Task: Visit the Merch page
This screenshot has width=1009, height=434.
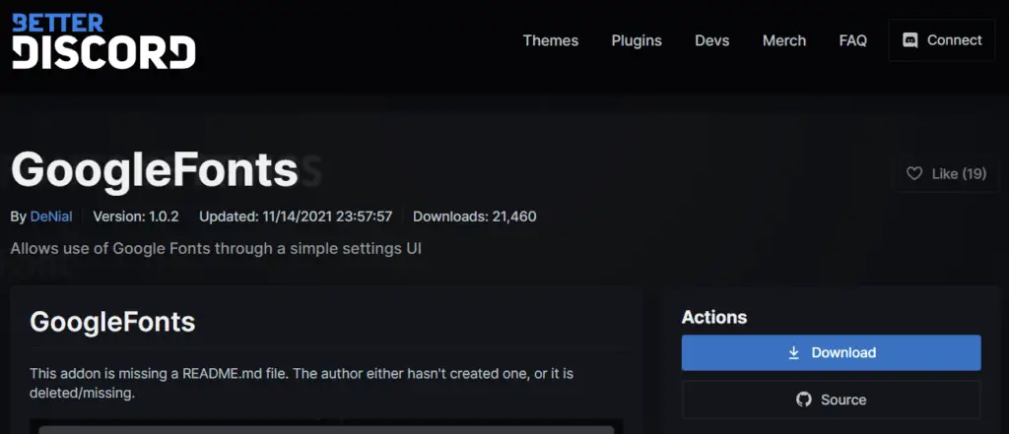Action: click(x=783, y=40)
